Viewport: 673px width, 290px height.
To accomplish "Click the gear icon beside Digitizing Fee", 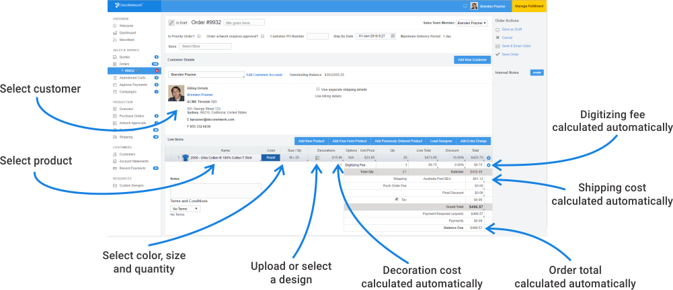I will click(488, 164).
